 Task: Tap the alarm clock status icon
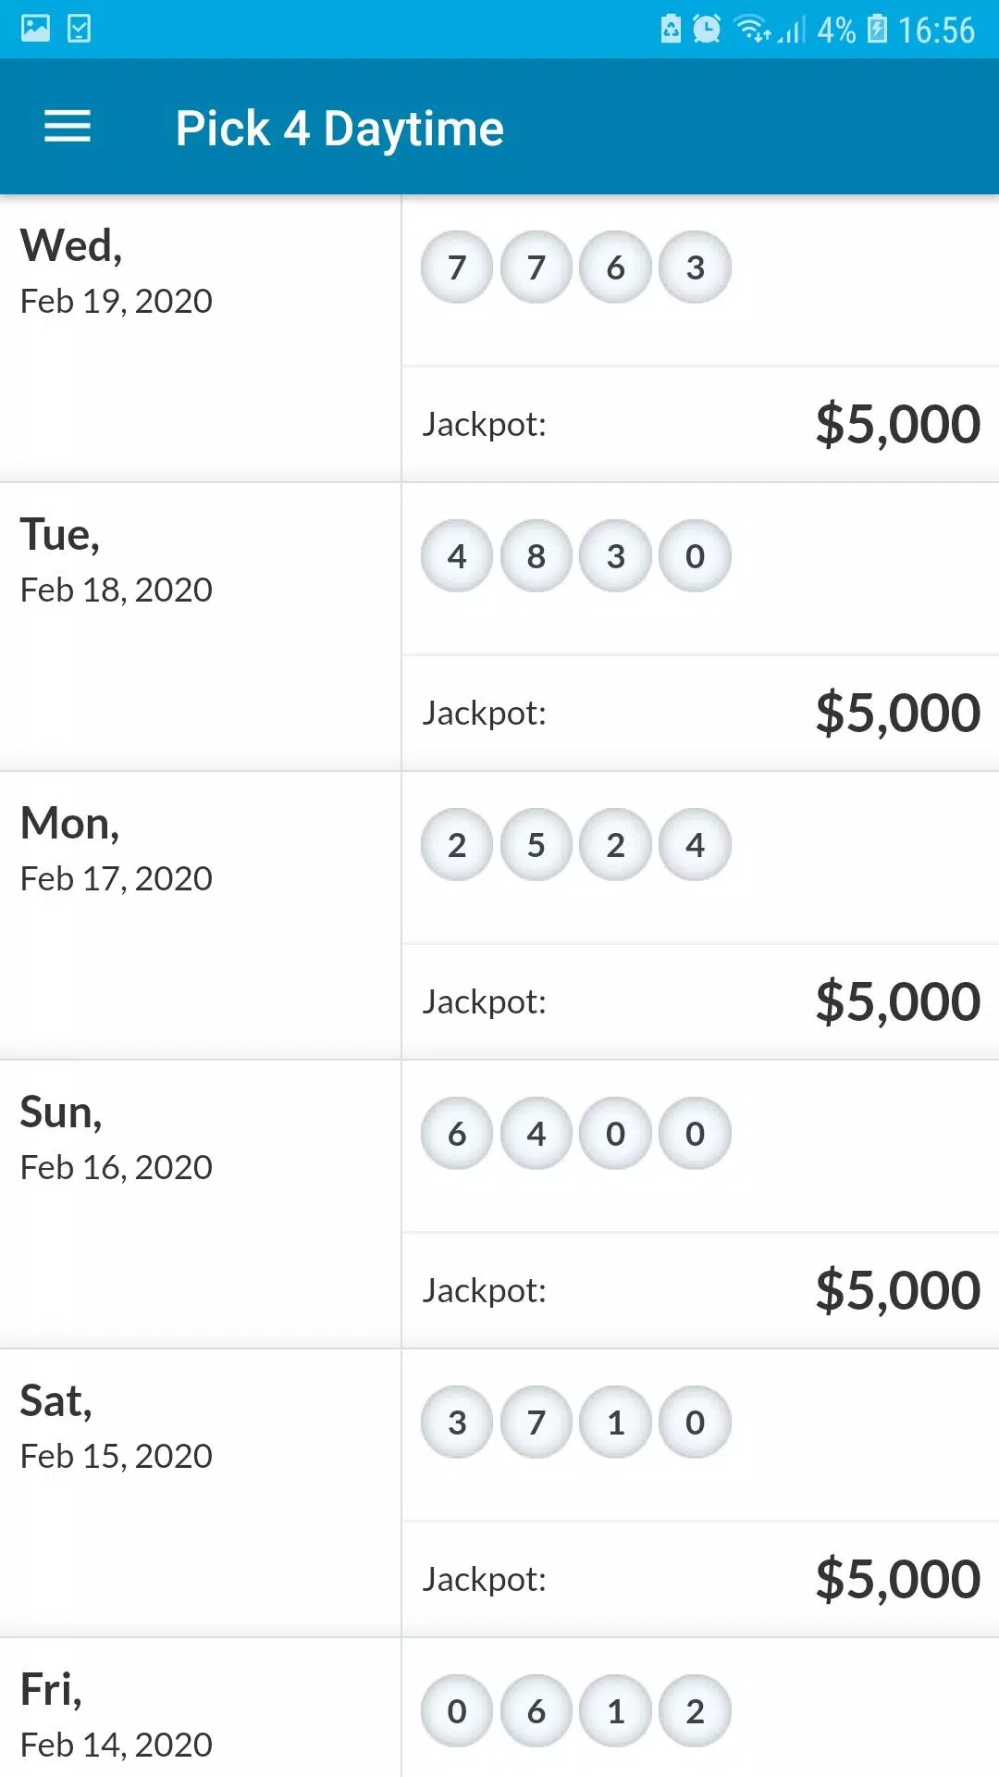(x=707, y=29)
